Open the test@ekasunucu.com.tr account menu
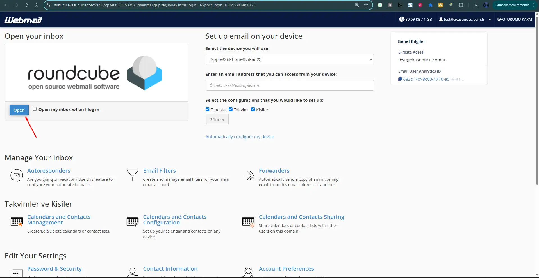Image resolution: width=539 pixels, height=278 pixels. click(465, 19)
